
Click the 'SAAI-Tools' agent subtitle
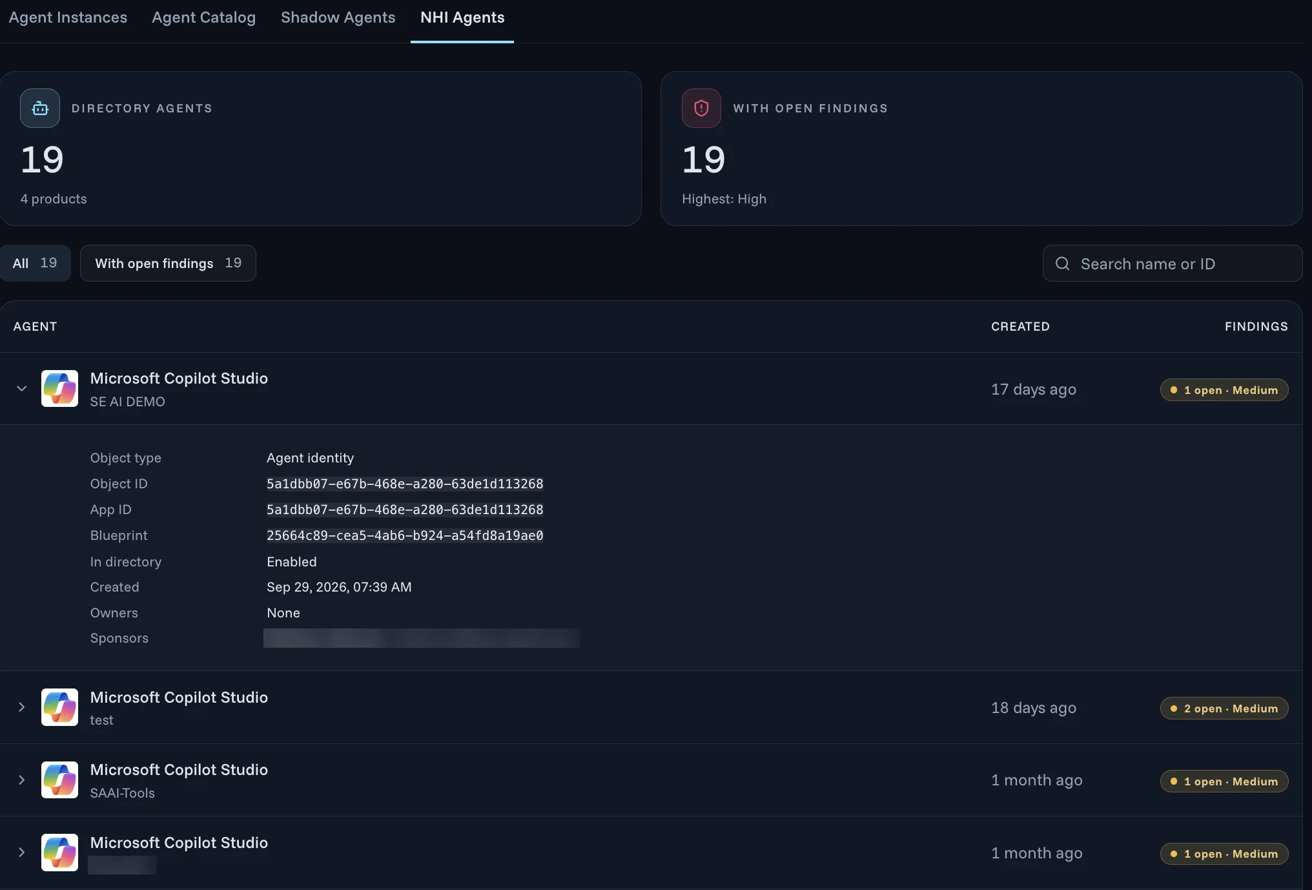click(122, 793)
